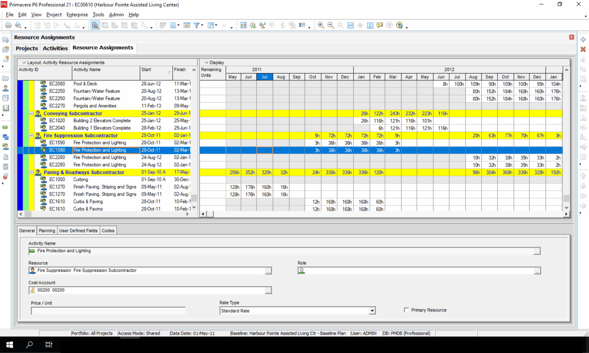Open the Projects icon in the left sidebar
Screen dimensions: 589x353
[6, 78]
